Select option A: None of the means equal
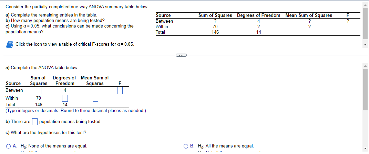 click(x=8, y=146)
